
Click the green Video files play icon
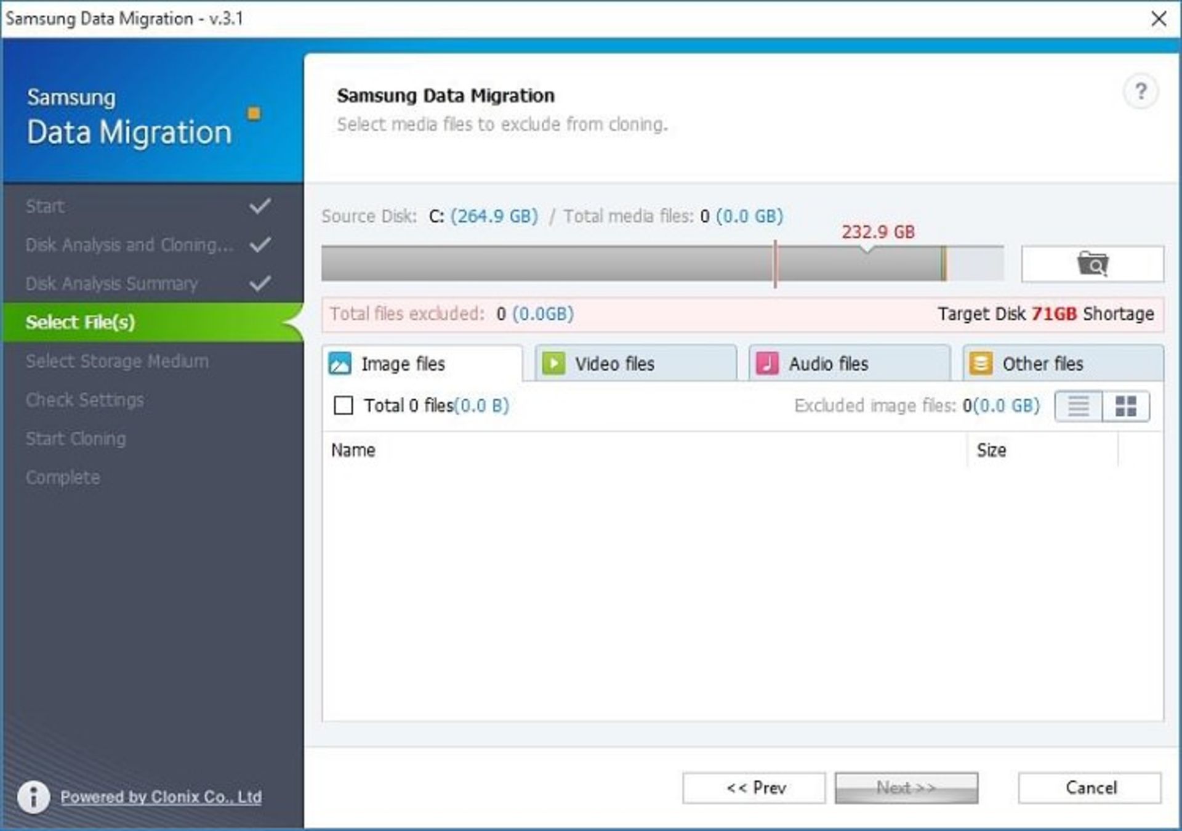(553, 363)
